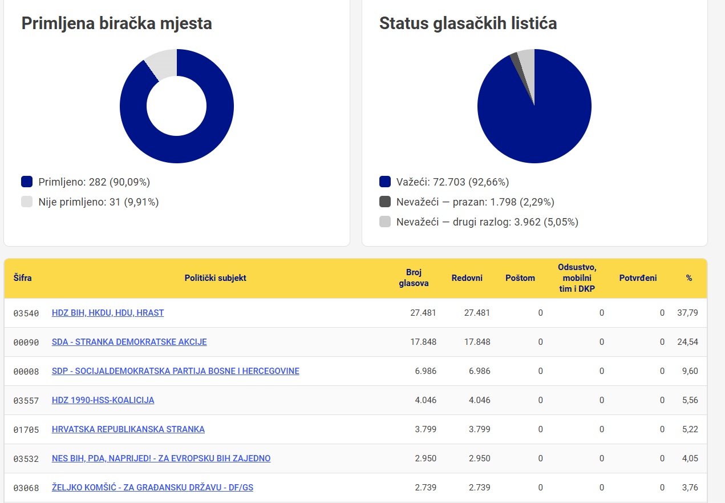Click the 2.950 Redovni value
The image size is (725, 503).
(479, 458)
